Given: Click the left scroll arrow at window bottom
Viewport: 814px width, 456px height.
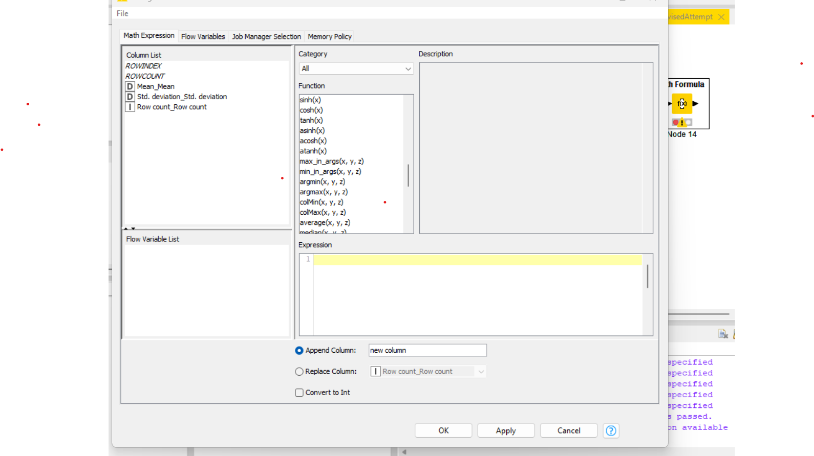Looking at the screenshot, I should pos(404,452).
